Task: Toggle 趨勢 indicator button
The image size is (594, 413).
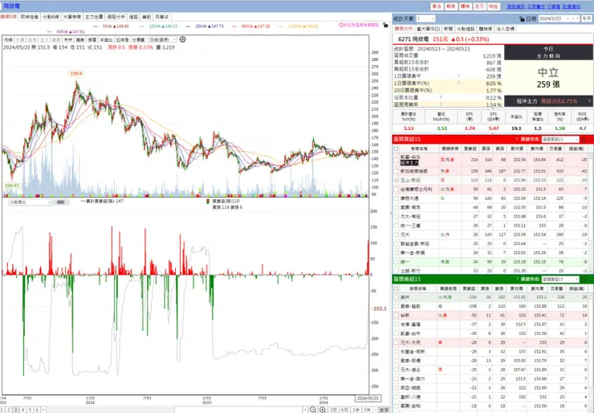Action: 80,40
